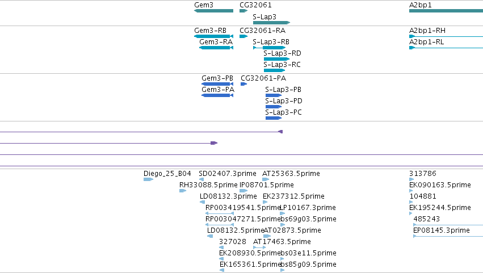The image size is (483, 273).
Task: Select the LD08132.5prime EST label
Action: pyautogui.click(x=236, y=231)
